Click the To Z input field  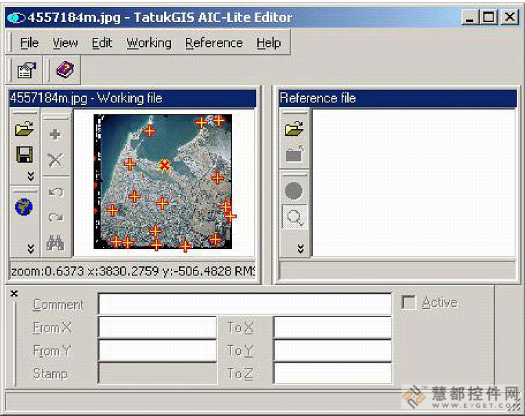point(332,373)
